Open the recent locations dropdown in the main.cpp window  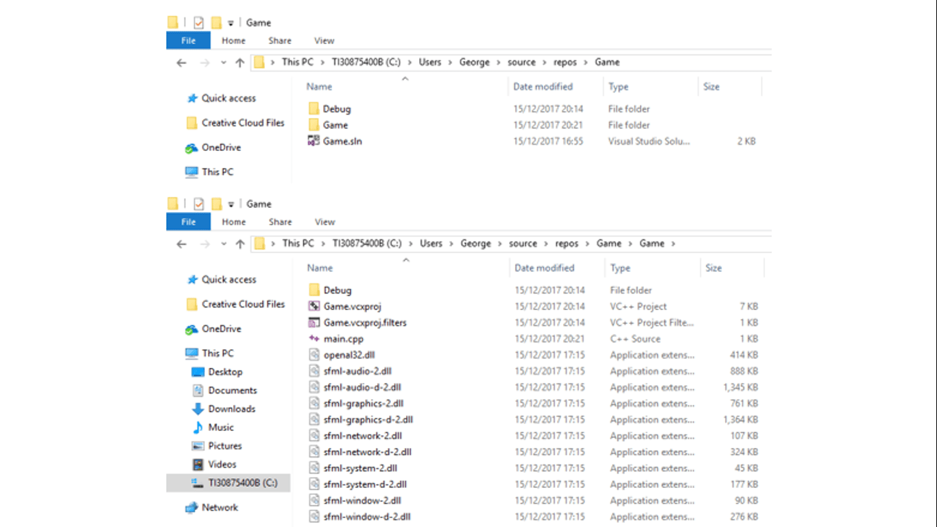point(224,244)
